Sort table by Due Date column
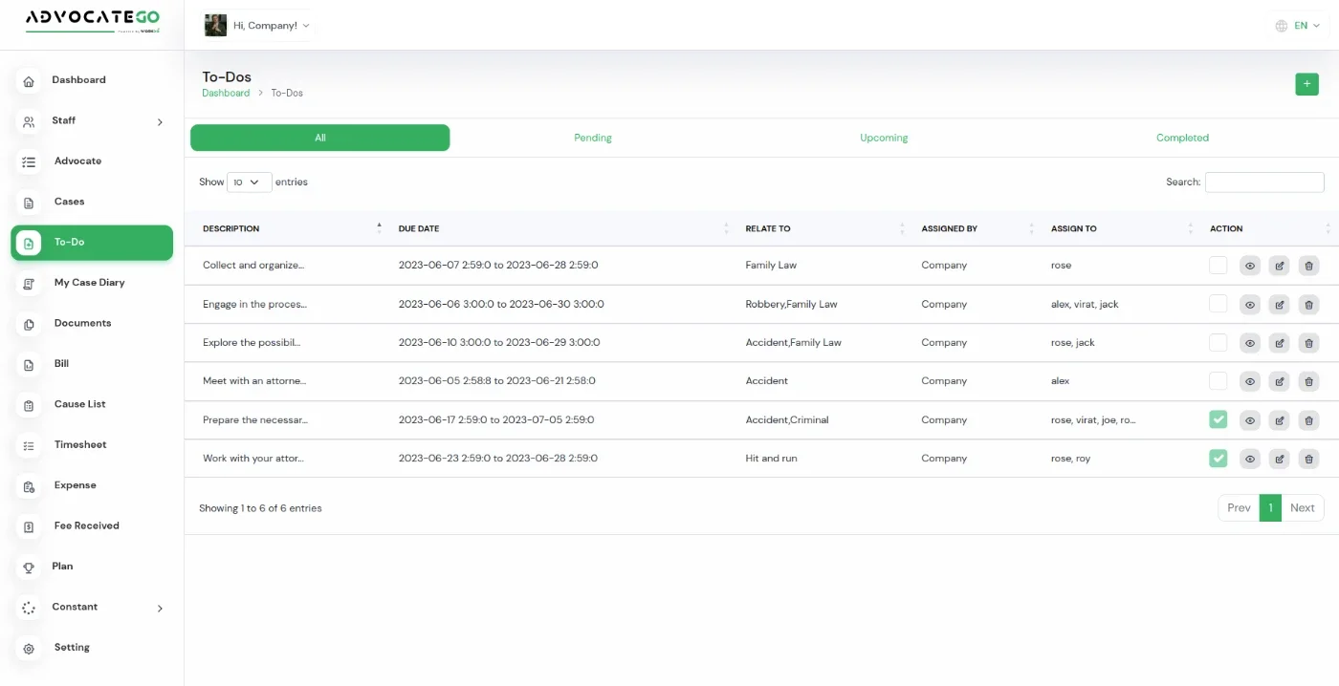This screenshot has height=686, width=1339. pyautogui.click(x=564, y=228)
